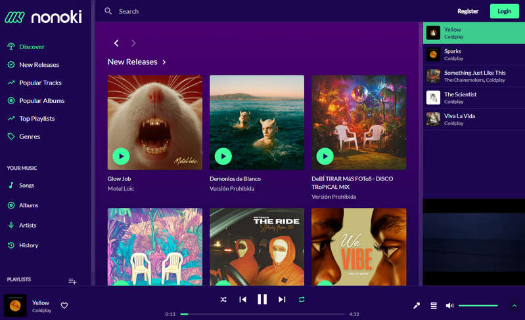Open the Glow Job title link
Image resolution: width=525 pixels, height=320 pixels.
tap(119, 179)
